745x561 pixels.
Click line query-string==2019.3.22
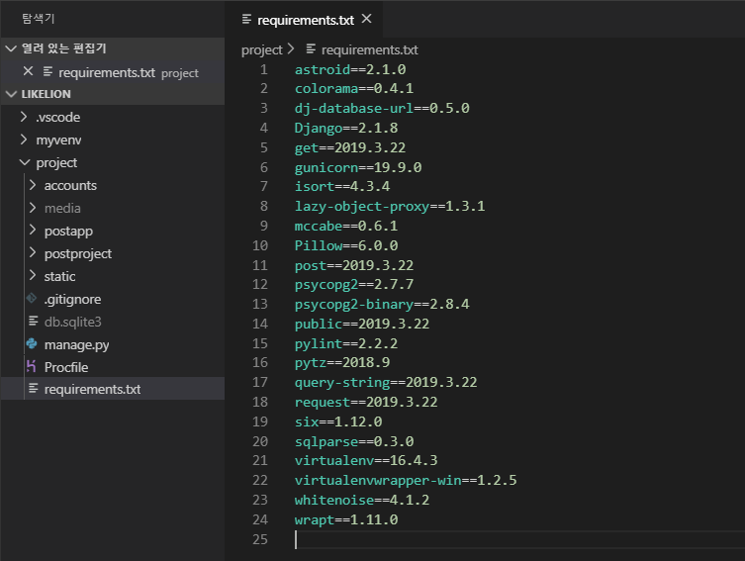[x=386, y=382]
